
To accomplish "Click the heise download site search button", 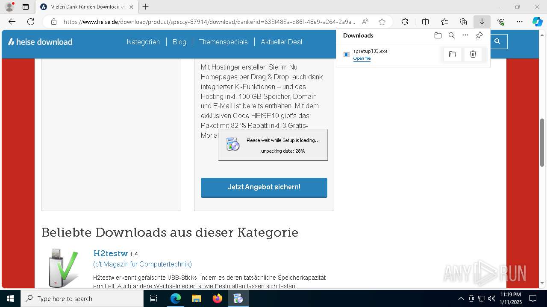I will coord(497,41).
